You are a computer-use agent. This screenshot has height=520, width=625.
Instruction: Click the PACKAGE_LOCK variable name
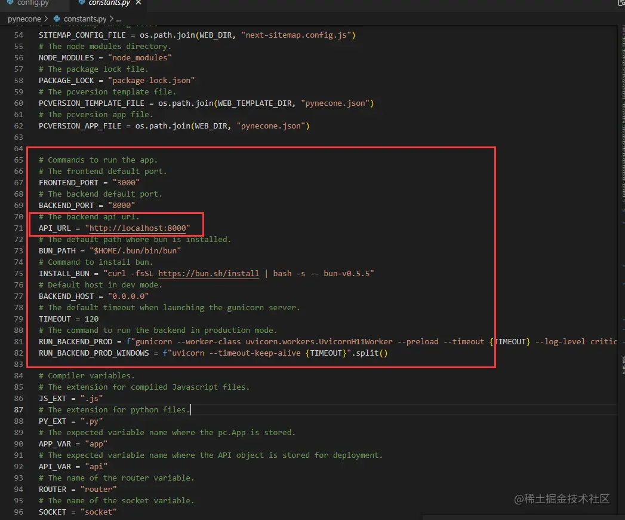[66, 81]
